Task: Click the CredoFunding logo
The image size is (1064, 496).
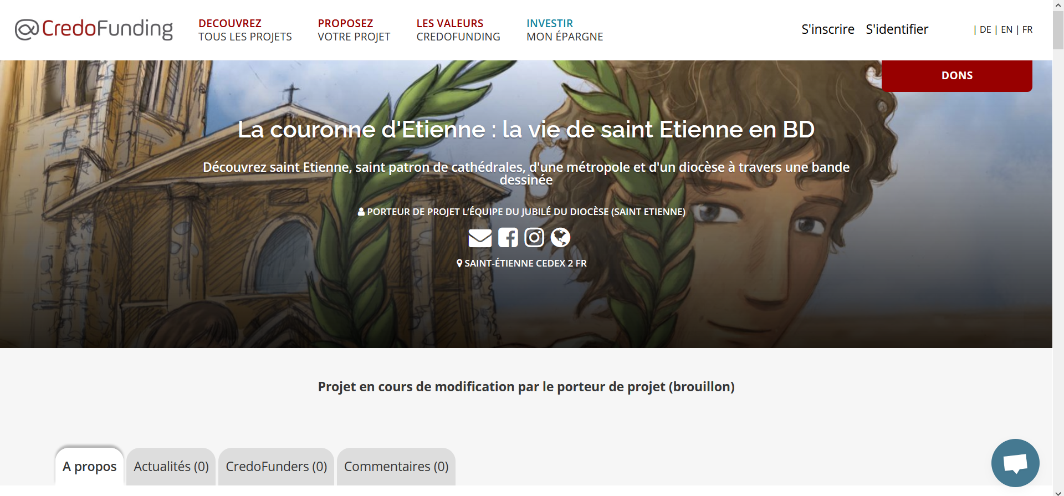Action: (94, 29)
